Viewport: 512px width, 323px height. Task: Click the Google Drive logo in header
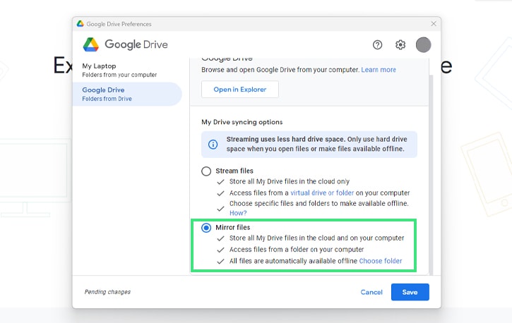(126, 44)
